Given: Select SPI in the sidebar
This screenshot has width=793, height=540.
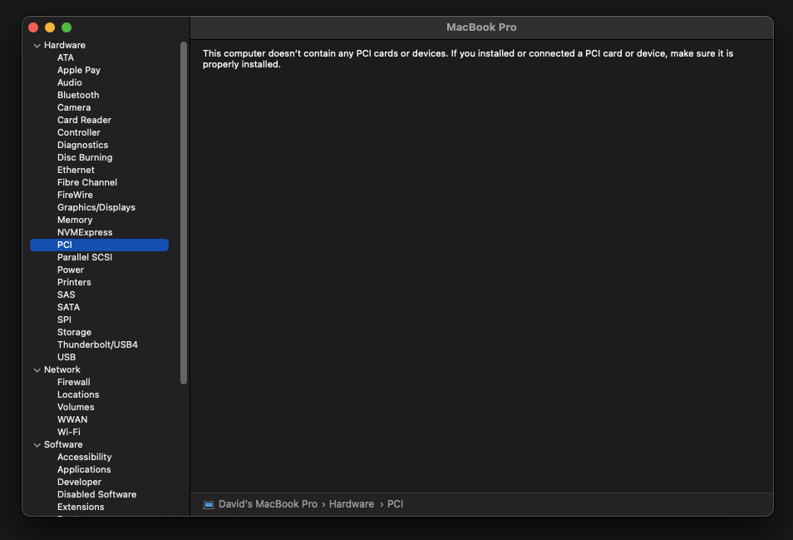Looking at the screenshot, I should [64, 320].
